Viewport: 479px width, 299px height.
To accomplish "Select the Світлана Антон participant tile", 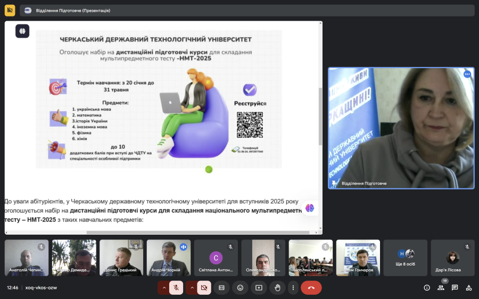I will 216,258.
